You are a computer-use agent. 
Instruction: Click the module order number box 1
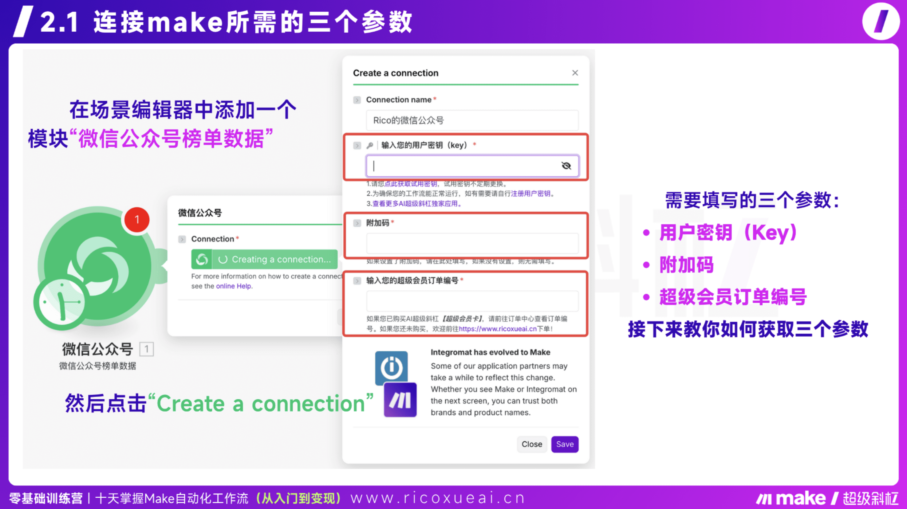point(147,349)
